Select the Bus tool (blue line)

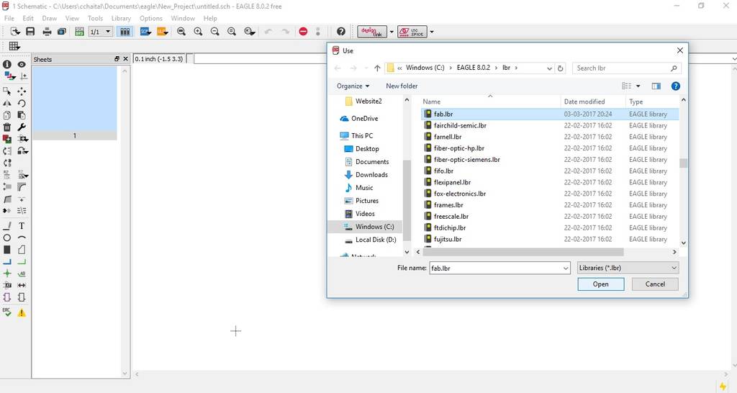tap(7, 262)
